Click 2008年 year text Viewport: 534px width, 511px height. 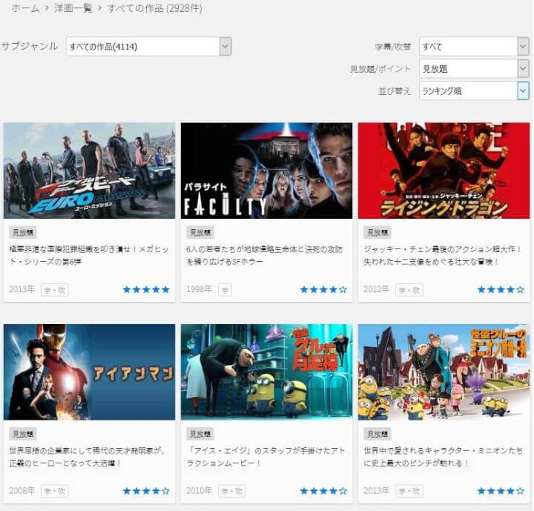tap(22, 490)
